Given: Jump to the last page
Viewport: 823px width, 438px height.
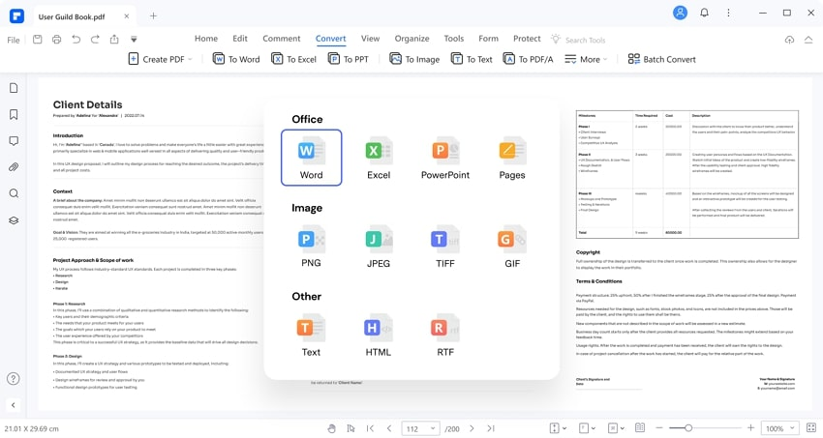Looking at the screenshot, I should coord(491,428).
